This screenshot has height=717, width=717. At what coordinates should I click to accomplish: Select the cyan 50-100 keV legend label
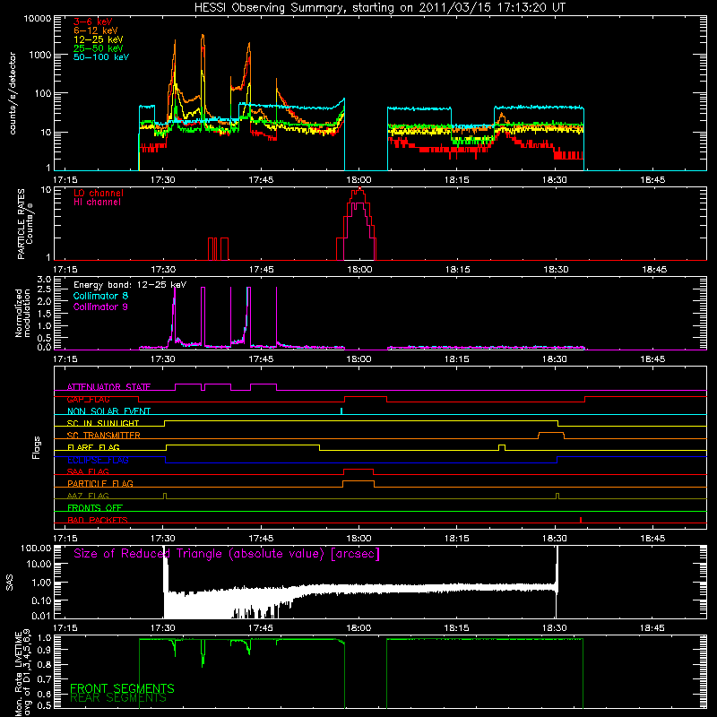[101, 57]
